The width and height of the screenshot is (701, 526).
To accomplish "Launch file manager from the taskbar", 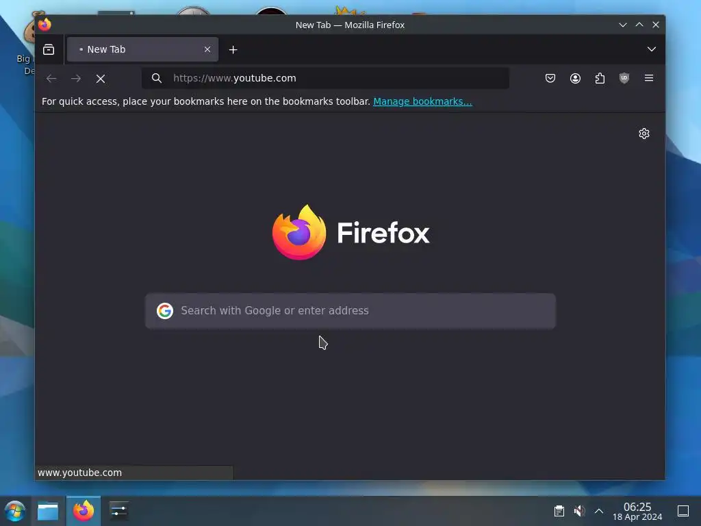I will pos(48,511).
